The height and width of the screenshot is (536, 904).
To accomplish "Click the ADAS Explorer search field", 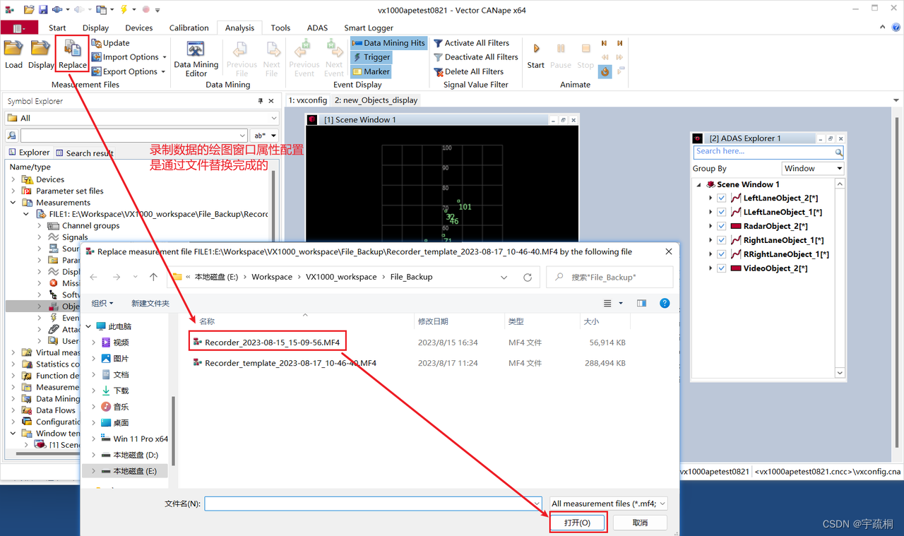I will [763, 152].
